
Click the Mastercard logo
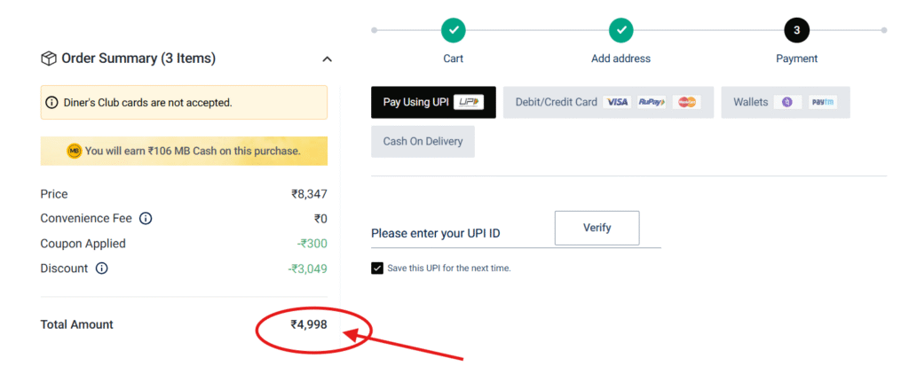[x=687, y=103]
